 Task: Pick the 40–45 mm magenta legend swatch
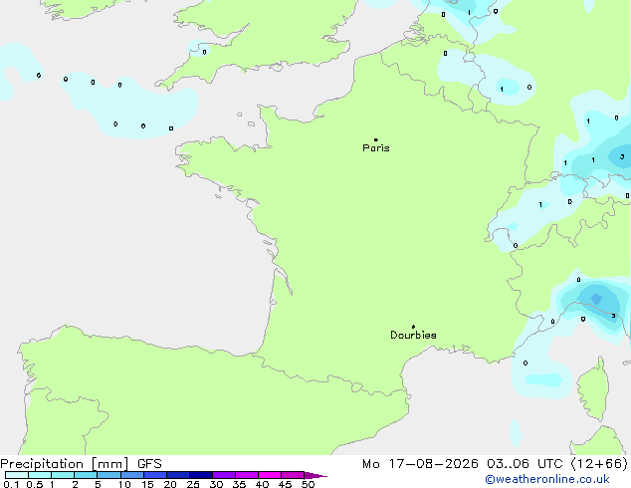tap(270, 475)
